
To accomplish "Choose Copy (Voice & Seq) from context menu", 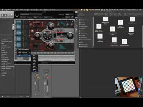I will (x=24, y=50).
